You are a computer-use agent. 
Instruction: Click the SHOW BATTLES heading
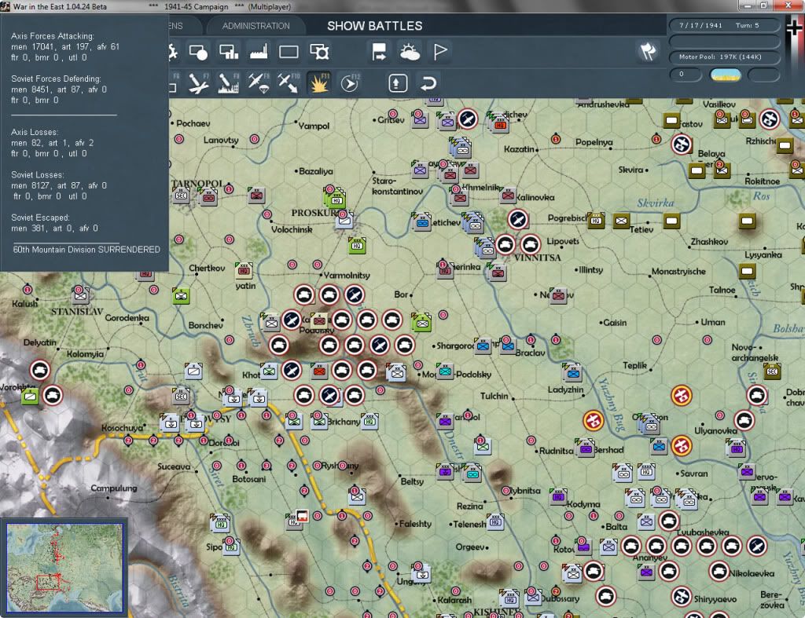pyautogui.click(x=375, y=26)
